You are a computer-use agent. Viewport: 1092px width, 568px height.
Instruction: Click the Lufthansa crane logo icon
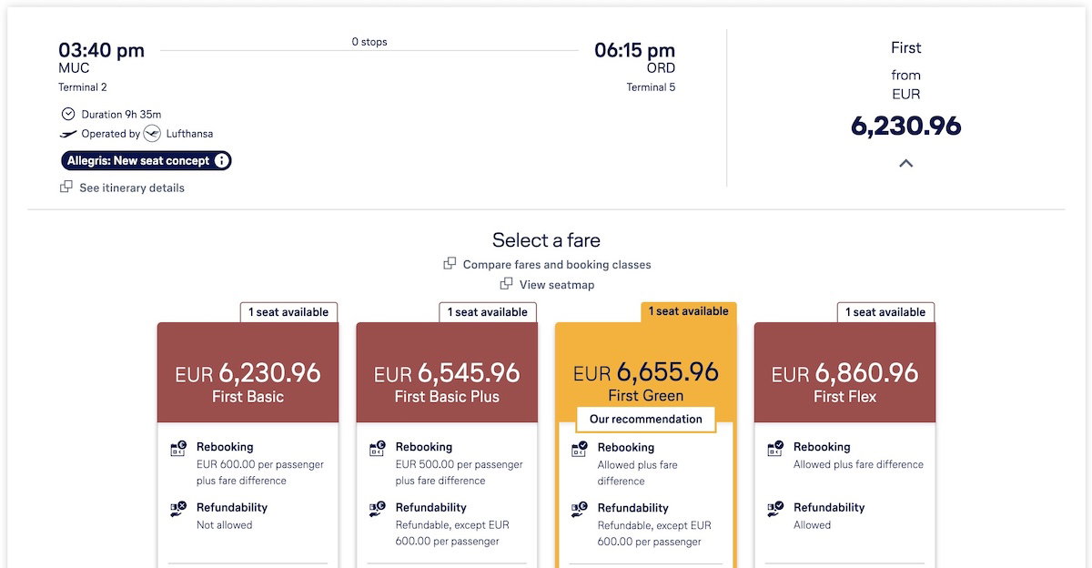pyautogui.click(x=152, y=134)
